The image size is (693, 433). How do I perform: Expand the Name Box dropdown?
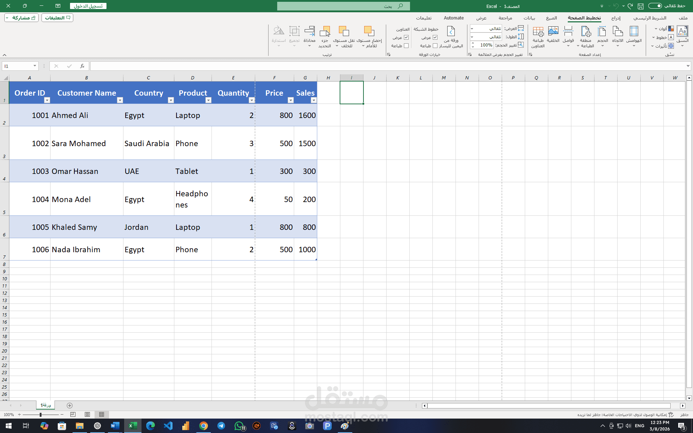click(35, 66)
